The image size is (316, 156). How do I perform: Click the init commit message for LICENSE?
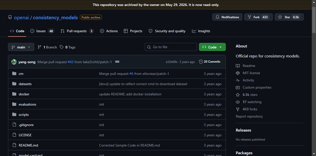click(101, 135)
